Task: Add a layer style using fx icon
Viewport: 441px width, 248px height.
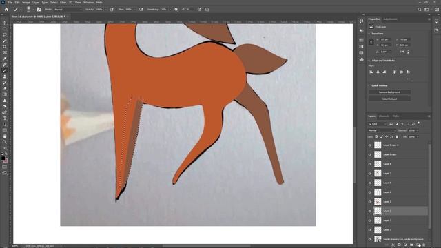Action: (393, 245)
